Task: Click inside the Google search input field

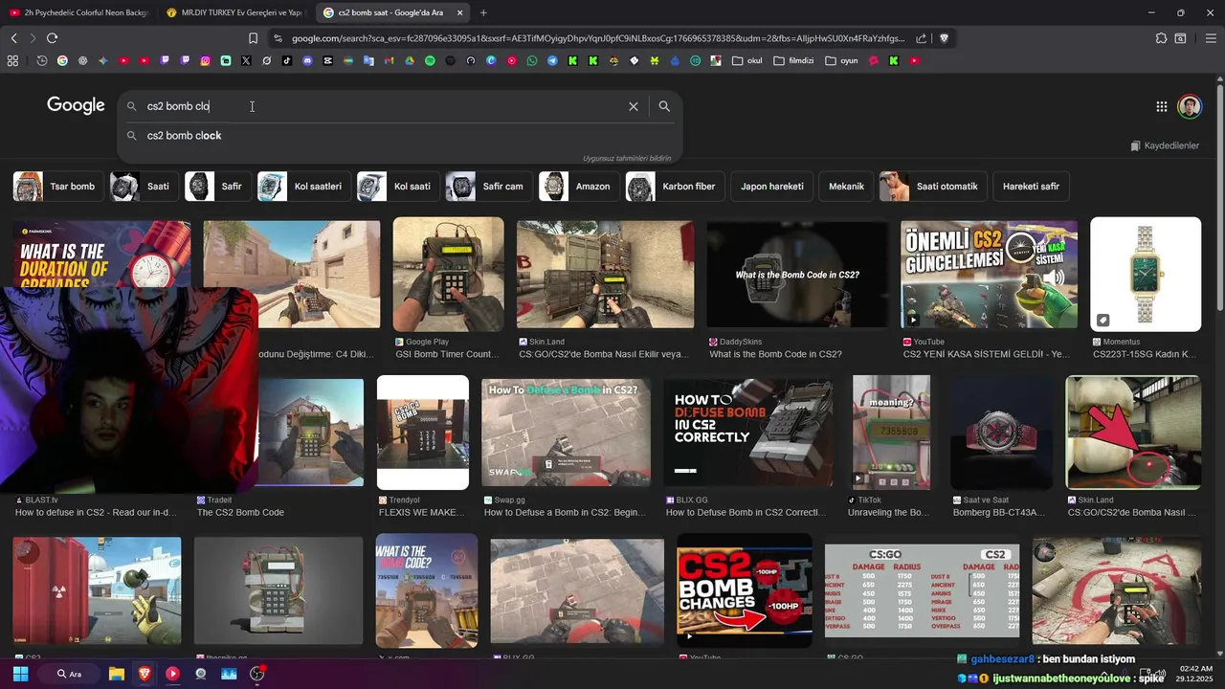Action: pos(383,106)
